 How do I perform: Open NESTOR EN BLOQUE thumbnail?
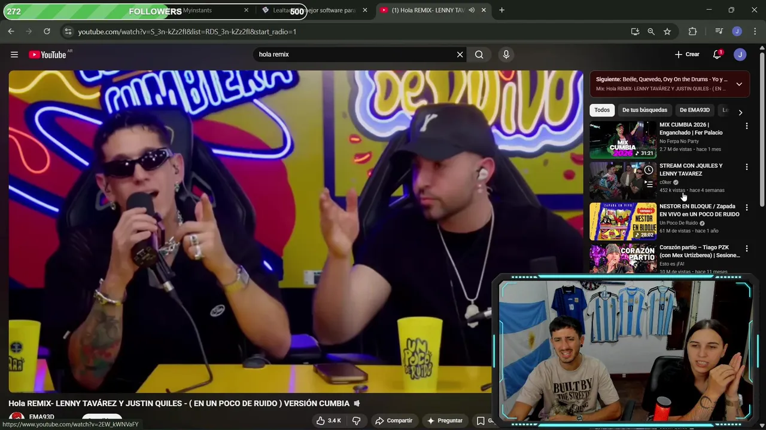(623, 222)
